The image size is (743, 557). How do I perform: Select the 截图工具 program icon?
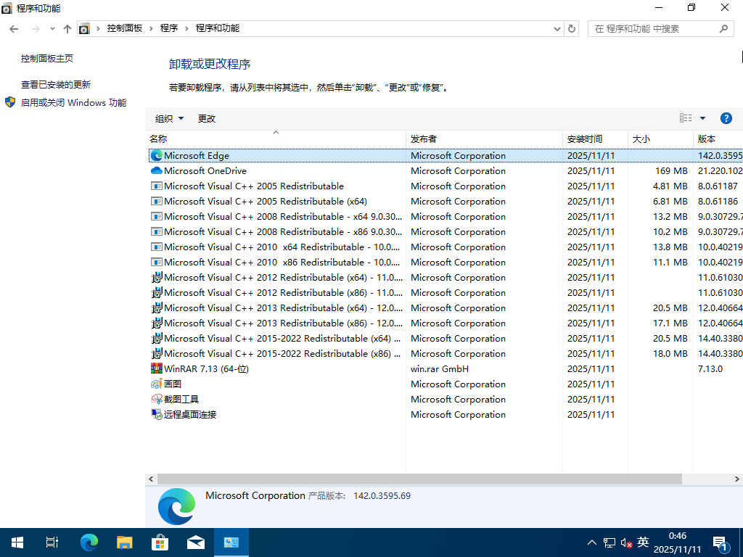(x=156, y=399)
